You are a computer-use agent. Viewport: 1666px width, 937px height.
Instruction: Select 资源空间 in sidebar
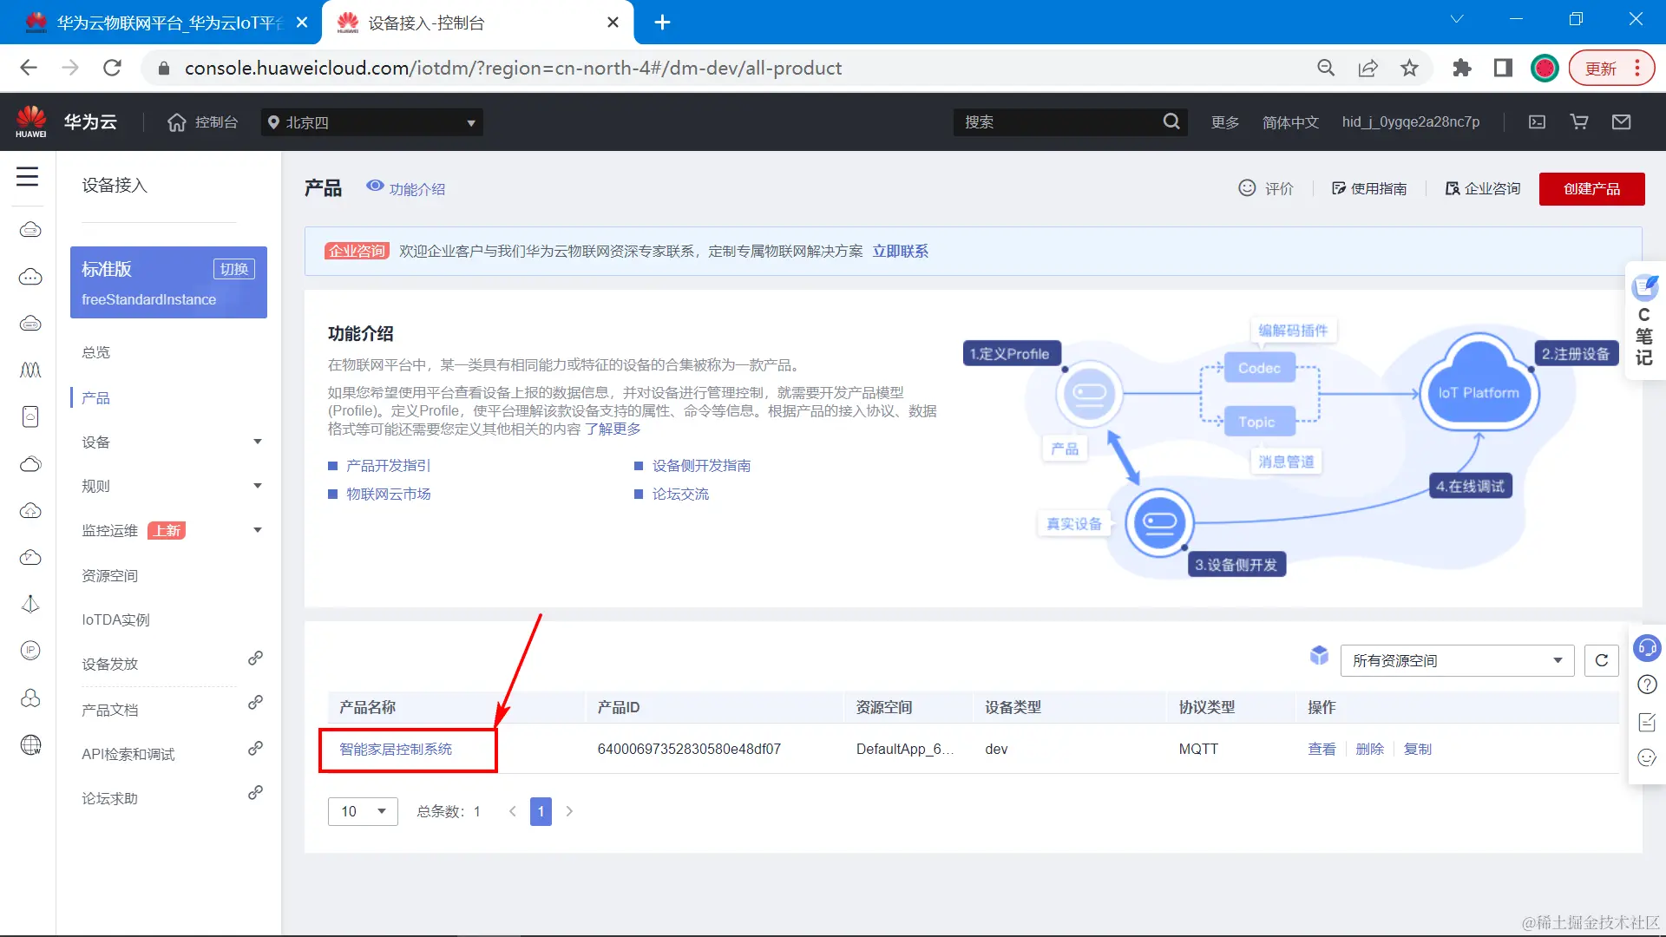point(109,575)
